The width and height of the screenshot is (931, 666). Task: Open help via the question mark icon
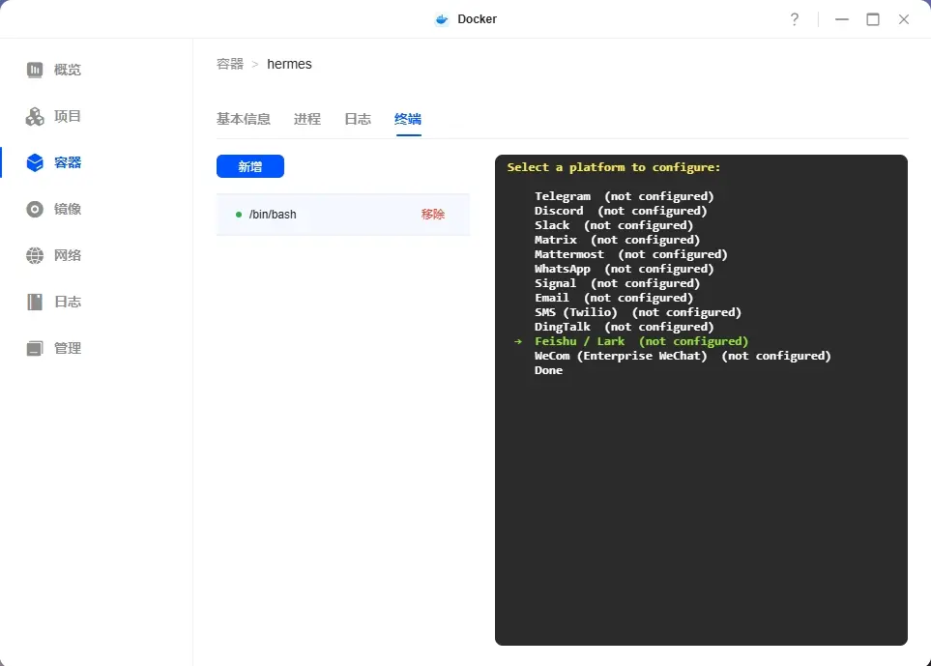point(794,19)
